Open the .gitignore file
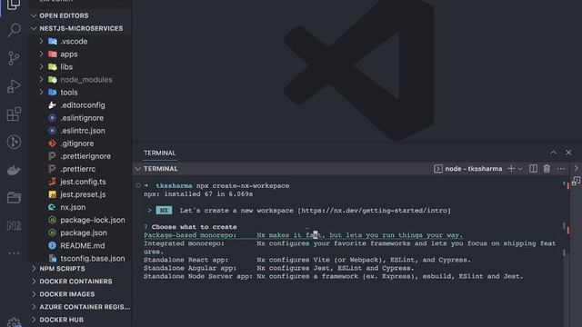The height and width of the screenshot is (327, 582). click(80, 144)
